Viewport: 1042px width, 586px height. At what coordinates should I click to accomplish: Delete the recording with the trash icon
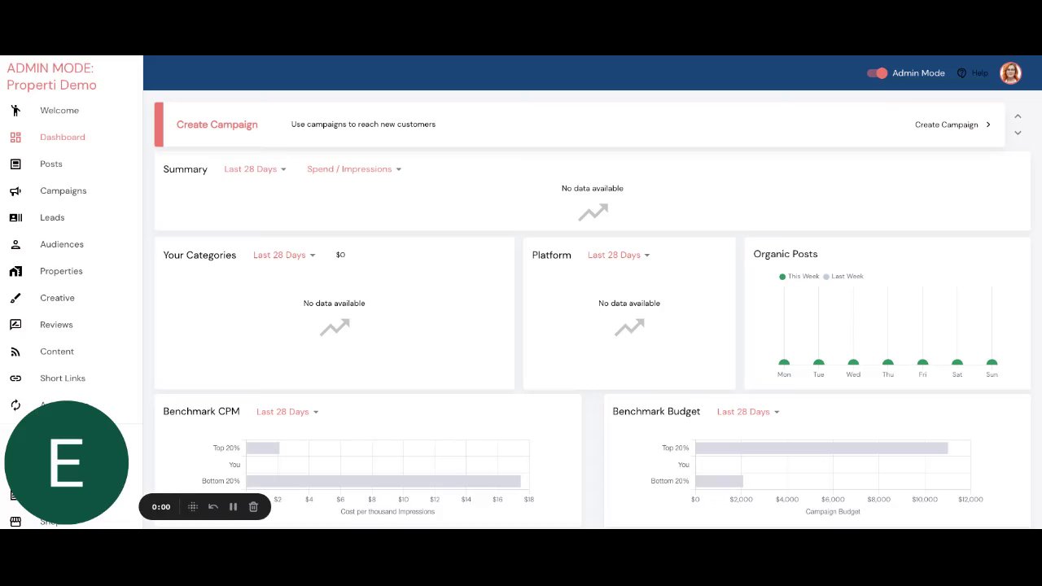coord(253,507)
